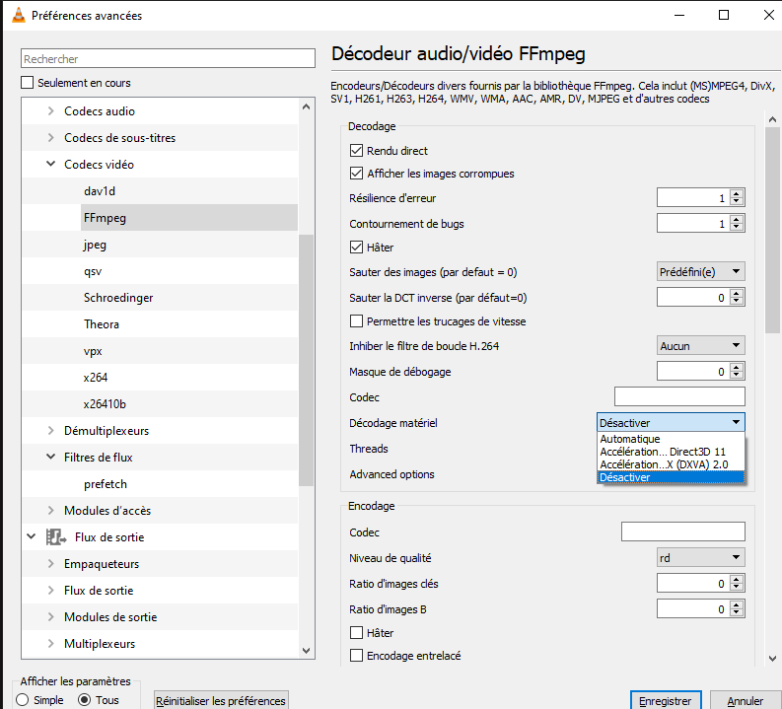Enable Permettre les trucages de vitesse
782x709 pixels.
point(356,321)
